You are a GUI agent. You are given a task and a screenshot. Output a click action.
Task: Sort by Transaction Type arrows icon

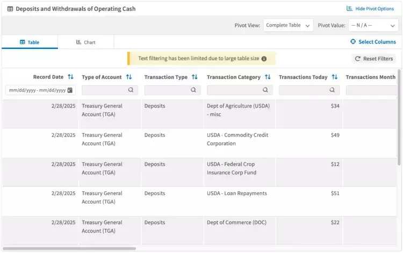pos(195,77)
